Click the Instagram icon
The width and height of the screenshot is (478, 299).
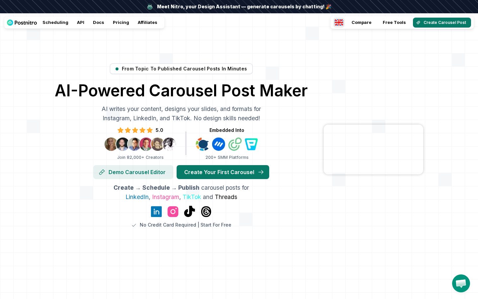tap(173, 212)
